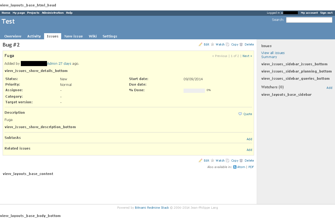Open the Projects menu
This screenshot has width=335, height=221.
(33, 13)
